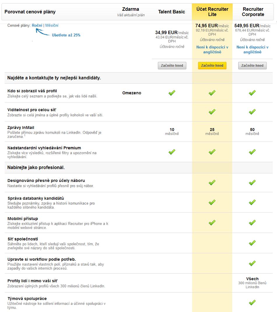
Task: Click Recruiter Corporate checkmark for Týmová spolupráce
Action: tap(252, 302)
